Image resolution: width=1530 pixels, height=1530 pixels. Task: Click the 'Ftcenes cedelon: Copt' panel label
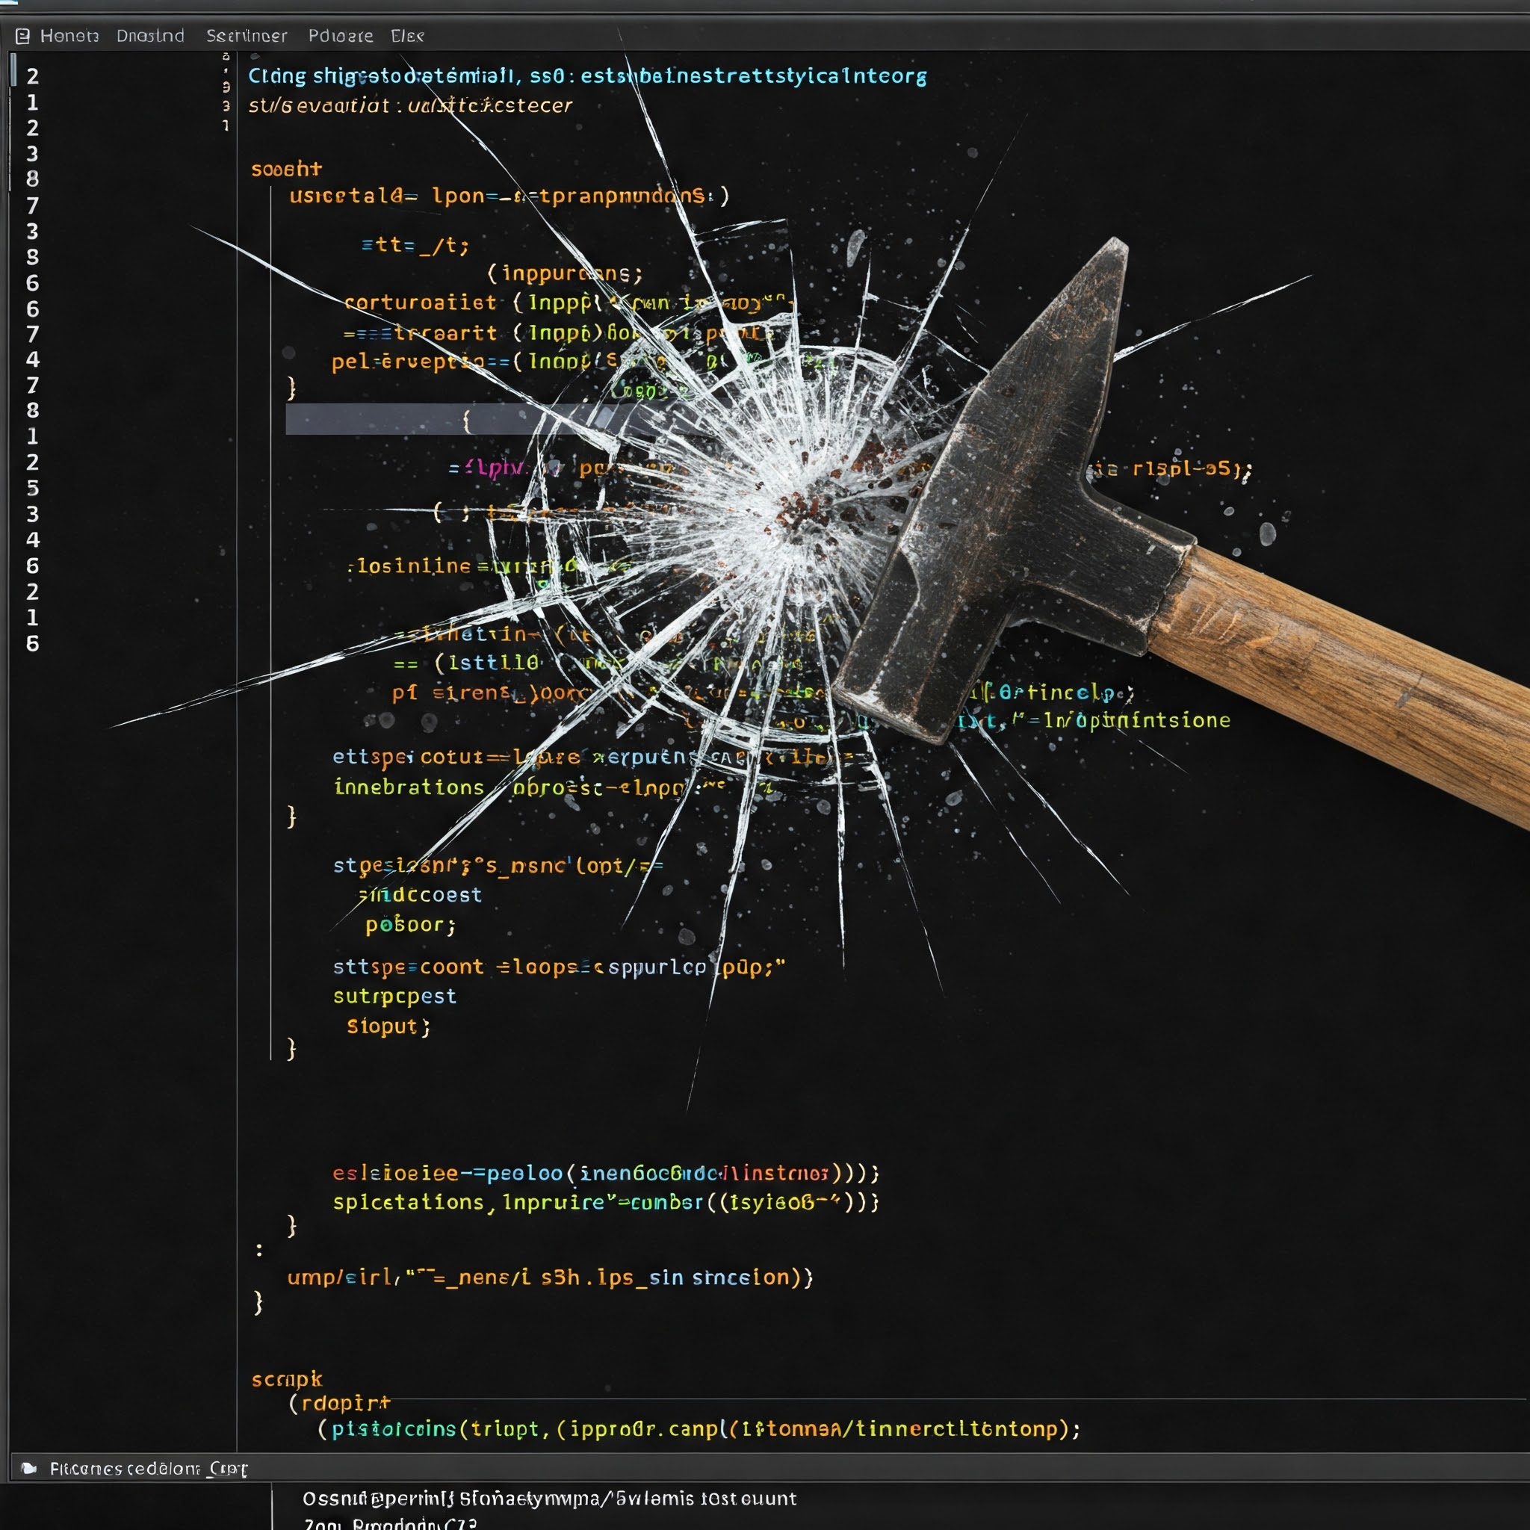click(148, 1469)
